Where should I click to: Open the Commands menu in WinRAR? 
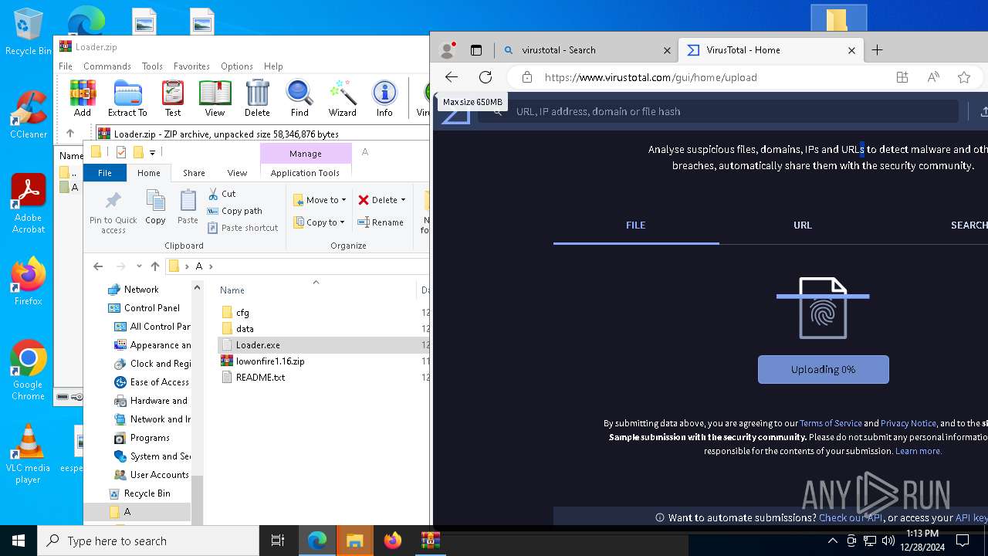coord(107,66)
